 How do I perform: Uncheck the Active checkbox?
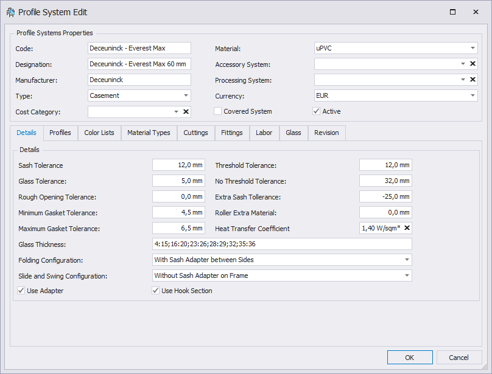[x=317, y=111]
